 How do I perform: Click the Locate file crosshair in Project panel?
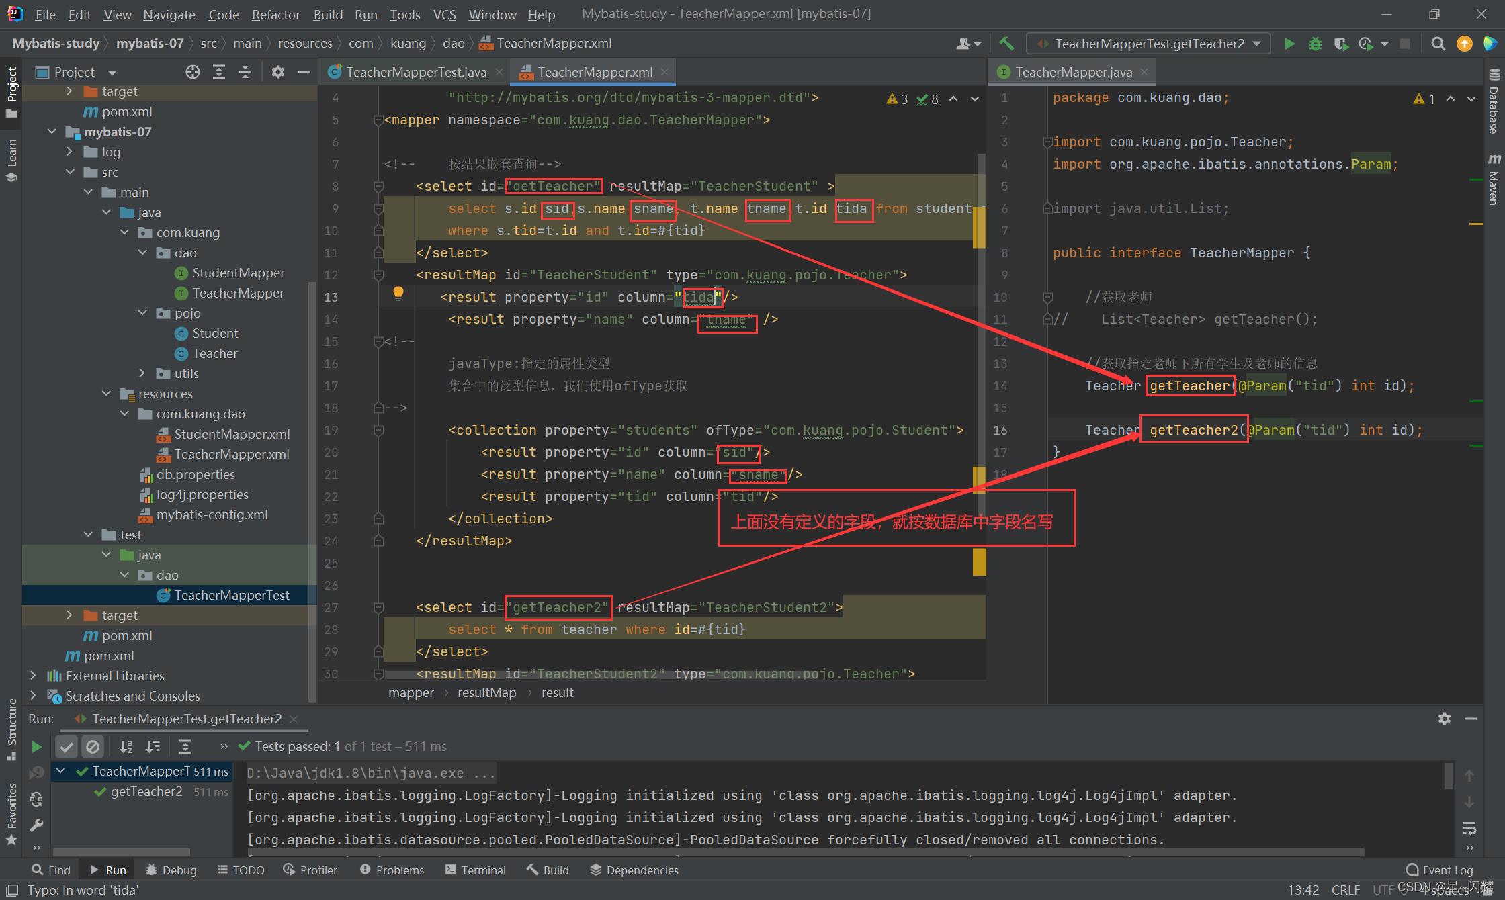(193, 72)
